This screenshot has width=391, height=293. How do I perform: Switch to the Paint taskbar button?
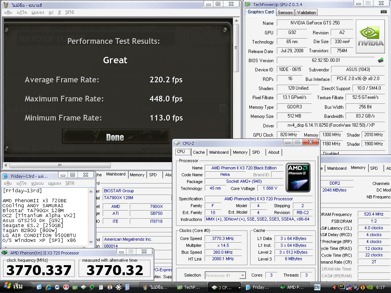156,287
